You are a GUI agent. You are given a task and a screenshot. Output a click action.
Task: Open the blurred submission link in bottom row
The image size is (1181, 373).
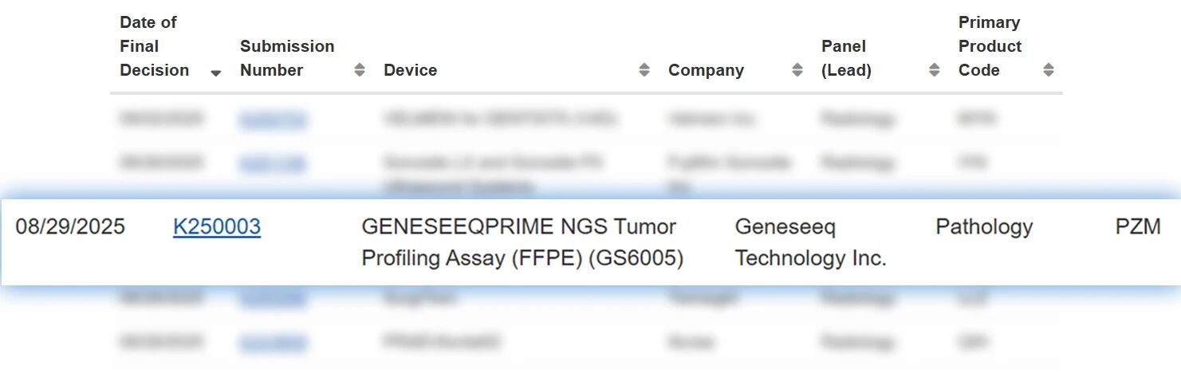[x=273, y=343]
